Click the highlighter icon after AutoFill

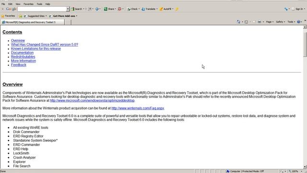[177, 9]
